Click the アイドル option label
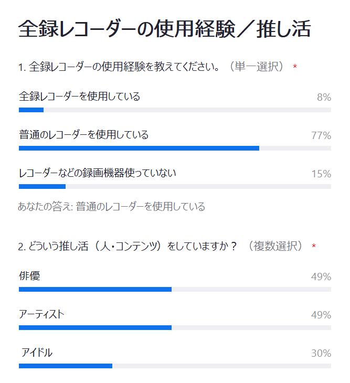 pyautogui.click(x=37, y=353)
